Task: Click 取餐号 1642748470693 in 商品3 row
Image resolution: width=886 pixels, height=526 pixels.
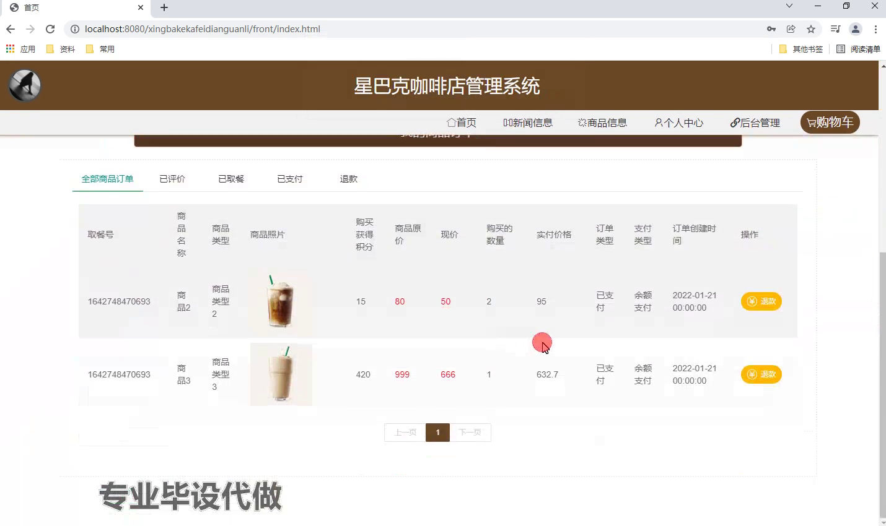Action: tap(119, 374)
